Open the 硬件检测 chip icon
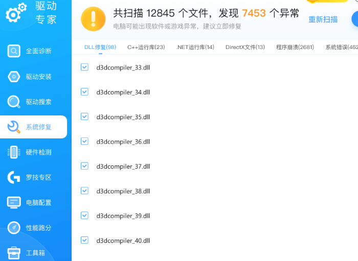 click(x=14, y=152)
